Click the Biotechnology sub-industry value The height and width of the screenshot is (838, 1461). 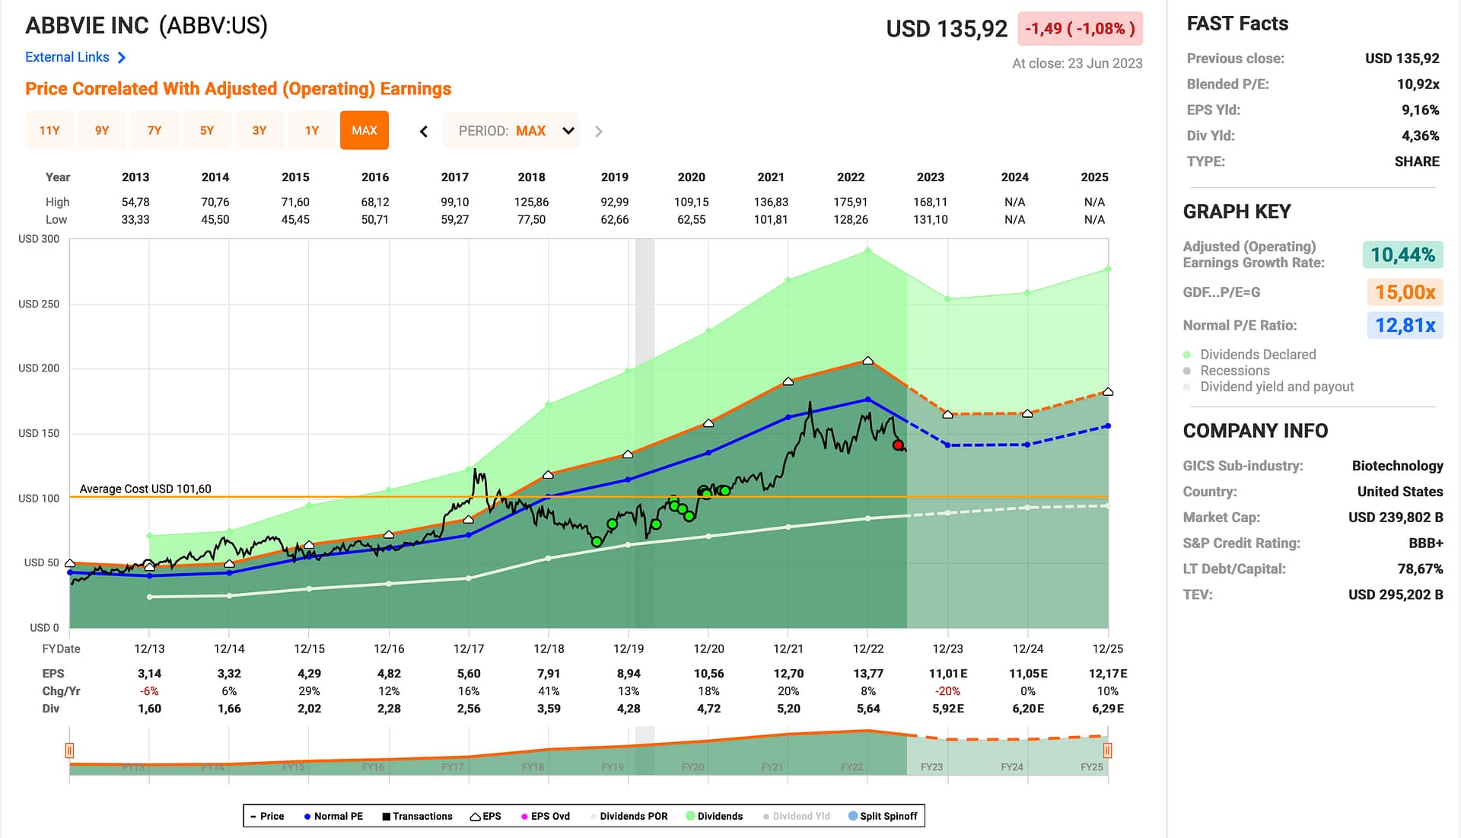point(1397,466)
